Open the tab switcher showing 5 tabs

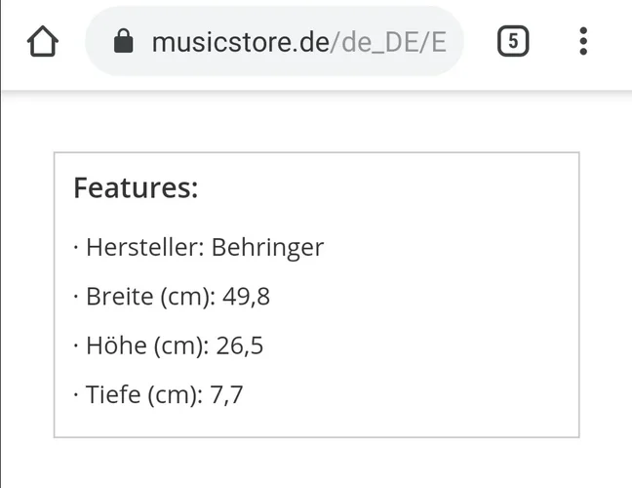pos(513,42)
